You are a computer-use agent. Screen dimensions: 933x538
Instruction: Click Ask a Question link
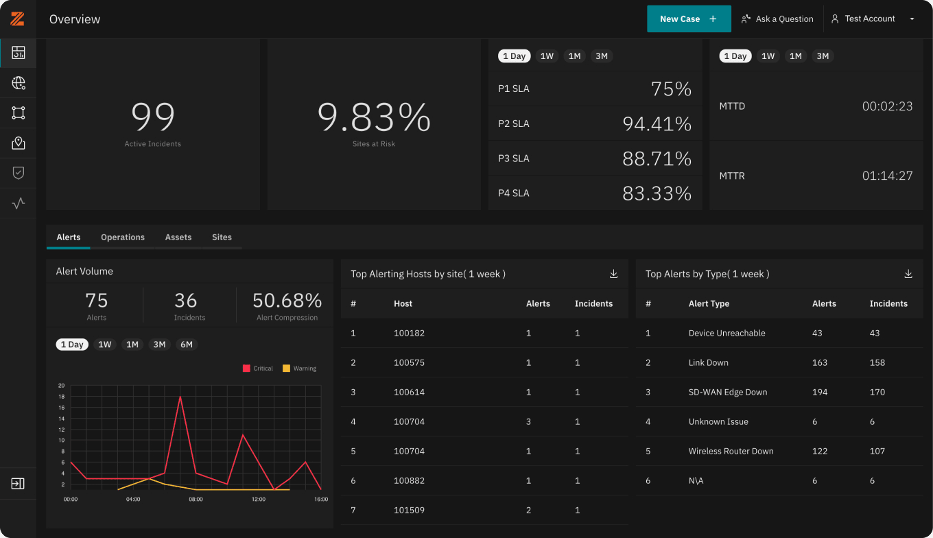pos(777,19)
